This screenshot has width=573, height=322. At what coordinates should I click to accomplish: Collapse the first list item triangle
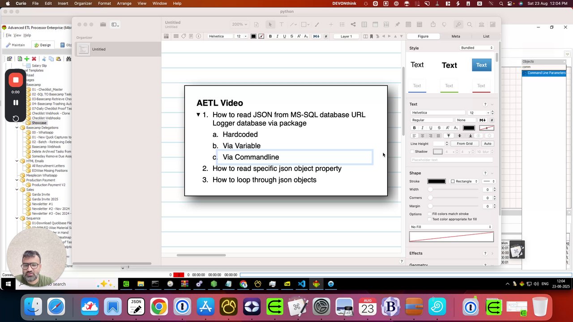pyautogui.click(x=198, y=115)
